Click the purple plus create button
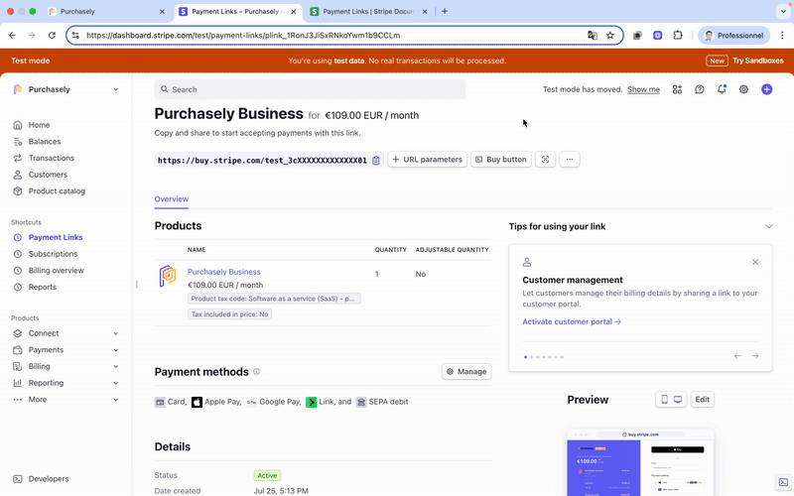 tap(766, 89)
